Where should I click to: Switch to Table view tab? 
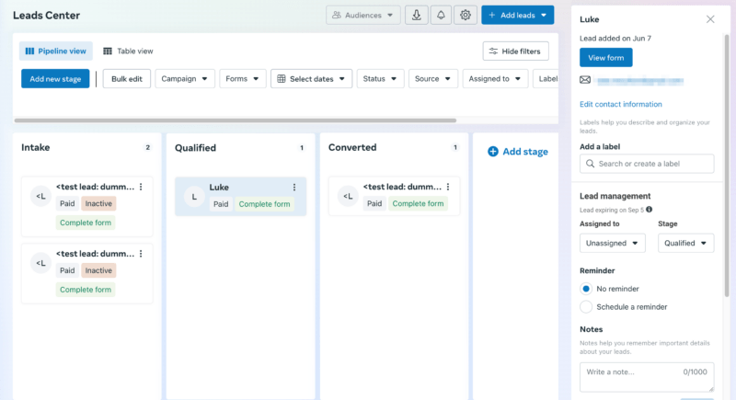[x=128, y=51]
